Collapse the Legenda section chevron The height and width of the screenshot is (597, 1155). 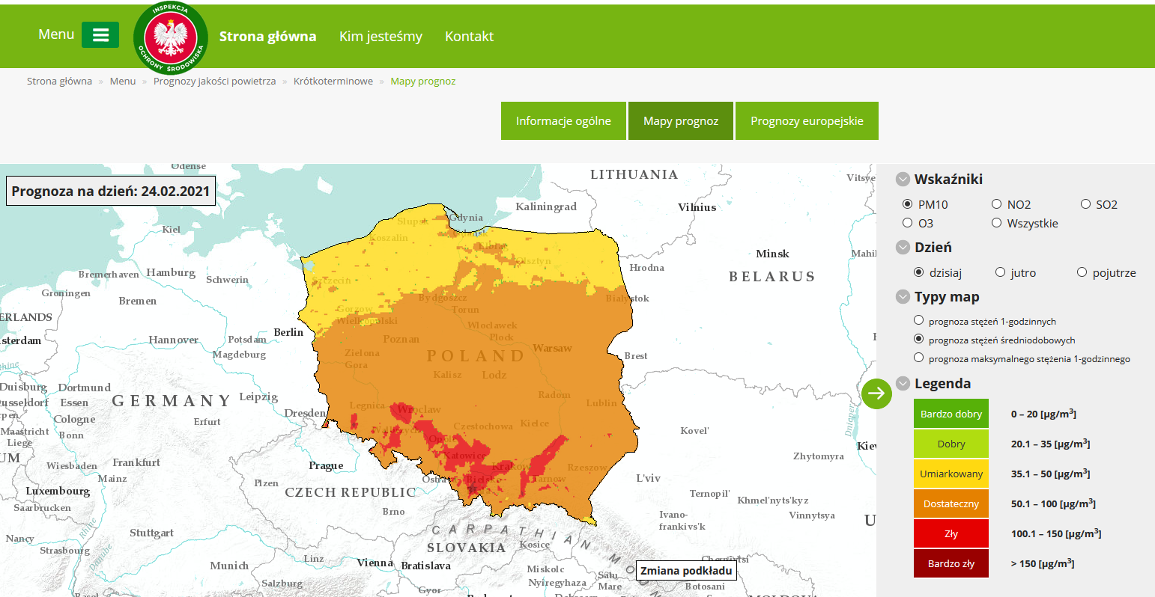click(903, 384)
